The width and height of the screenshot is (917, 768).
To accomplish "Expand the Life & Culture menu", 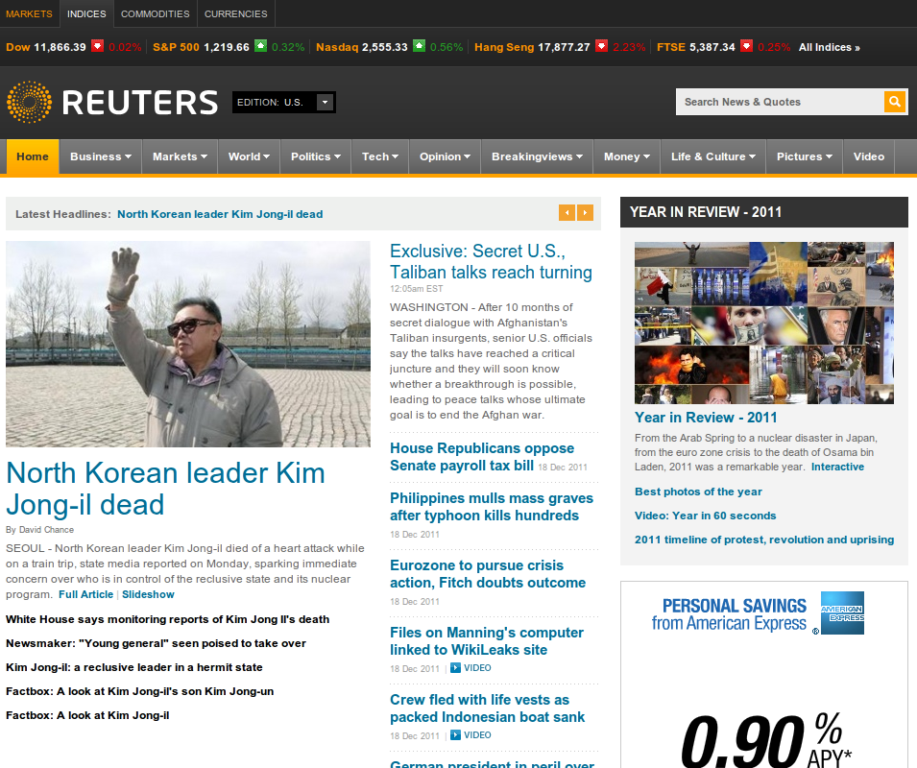I will tap(712, 156).
